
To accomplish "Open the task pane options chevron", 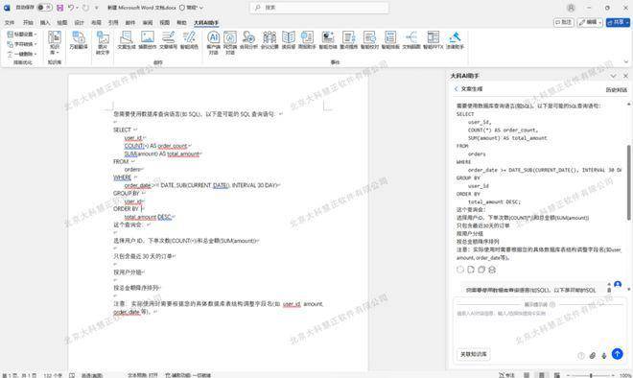I will pyautogui.click(x=613, y=76).
